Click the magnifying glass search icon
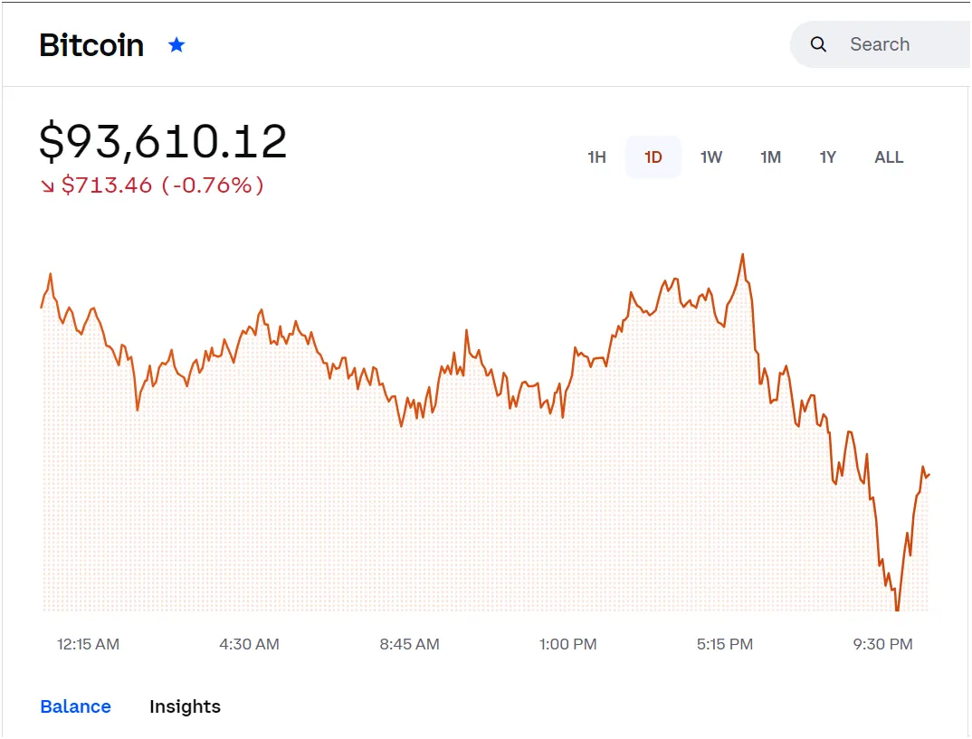This screenshot has width=972, height=739. pyautogui.click(x=818, y=43)
